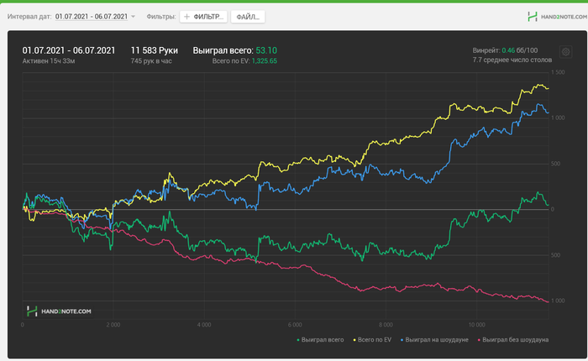Click the plus icon on the filter button

tap(186, 17)
